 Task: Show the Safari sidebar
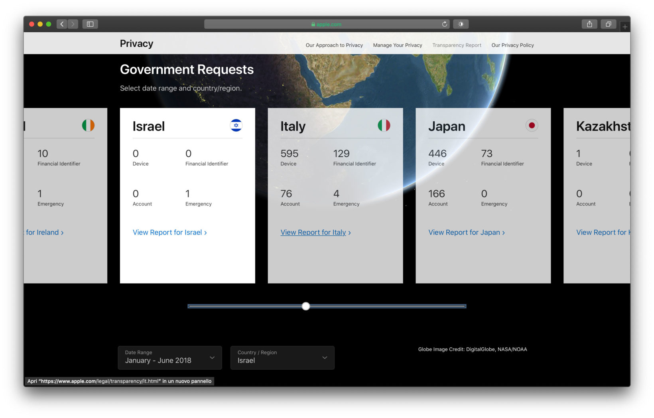(90, 24)
